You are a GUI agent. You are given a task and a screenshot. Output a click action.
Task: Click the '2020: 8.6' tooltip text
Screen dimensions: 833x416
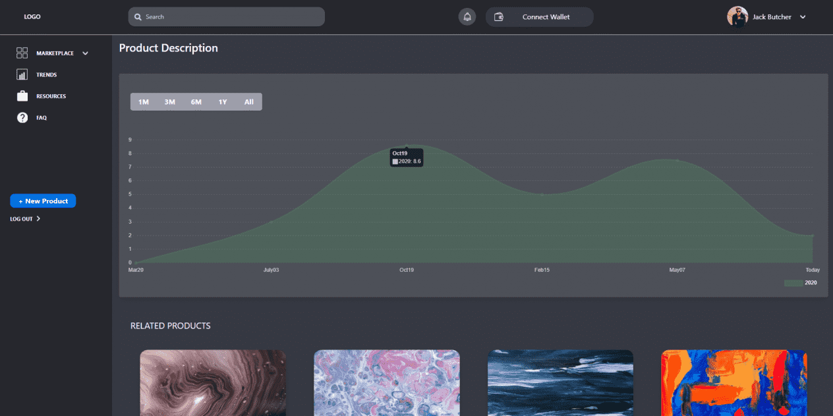coord(409,161)
